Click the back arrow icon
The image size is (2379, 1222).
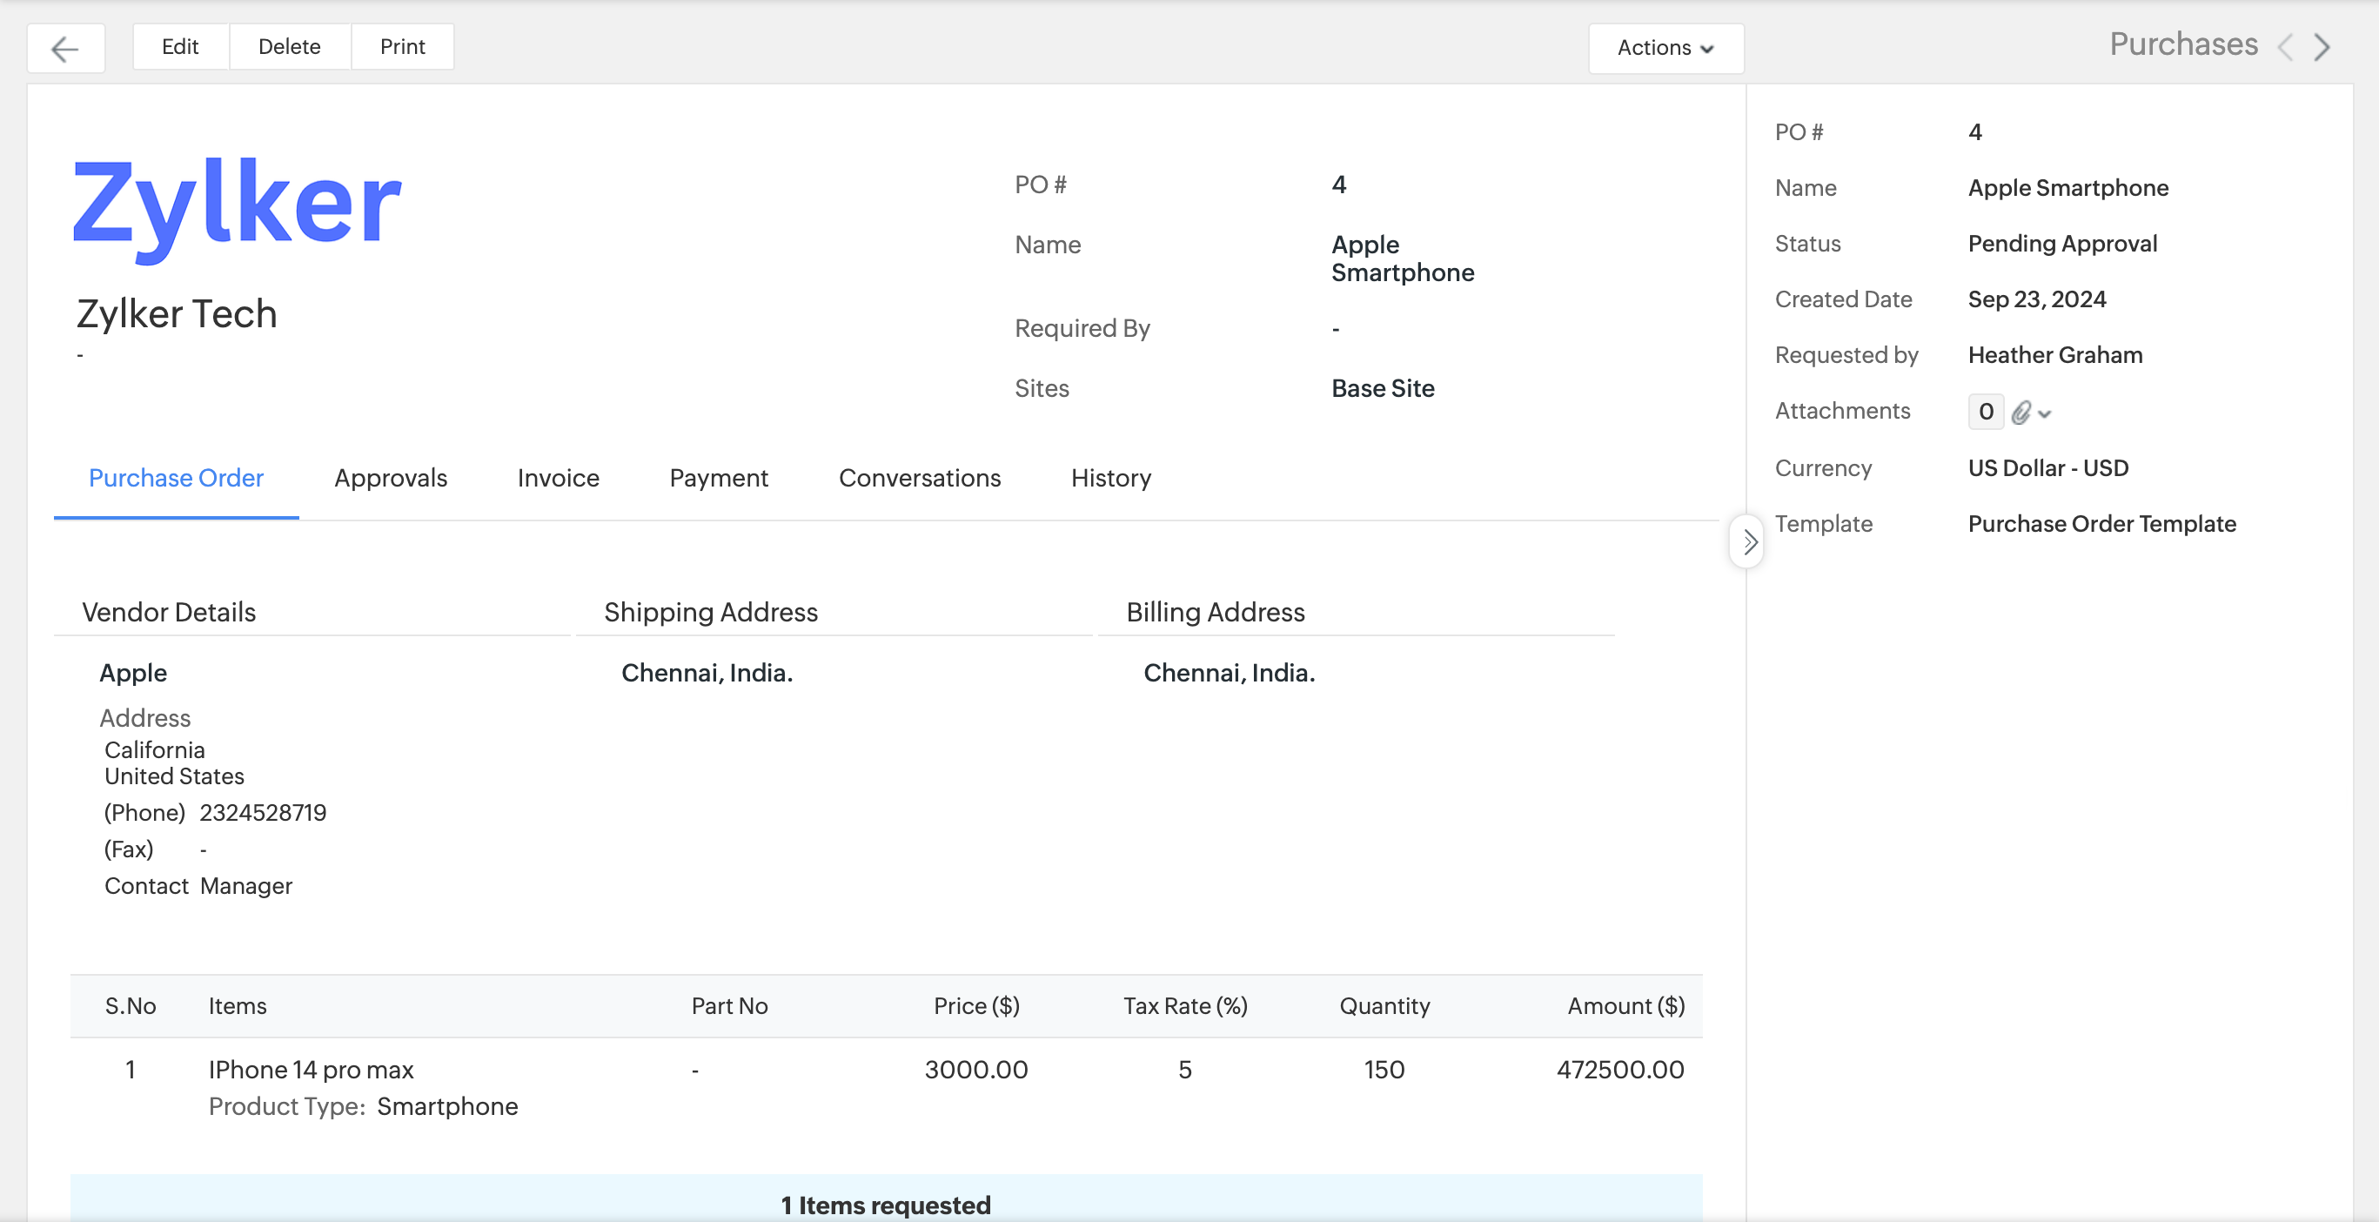(64, 48)
